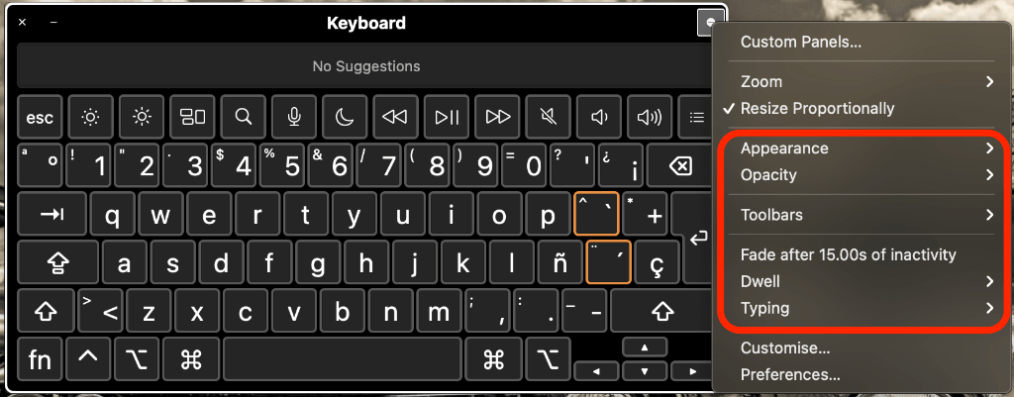Toggle the left shift key
Viewport: 1014px width, 397px height.
[46, 311]
